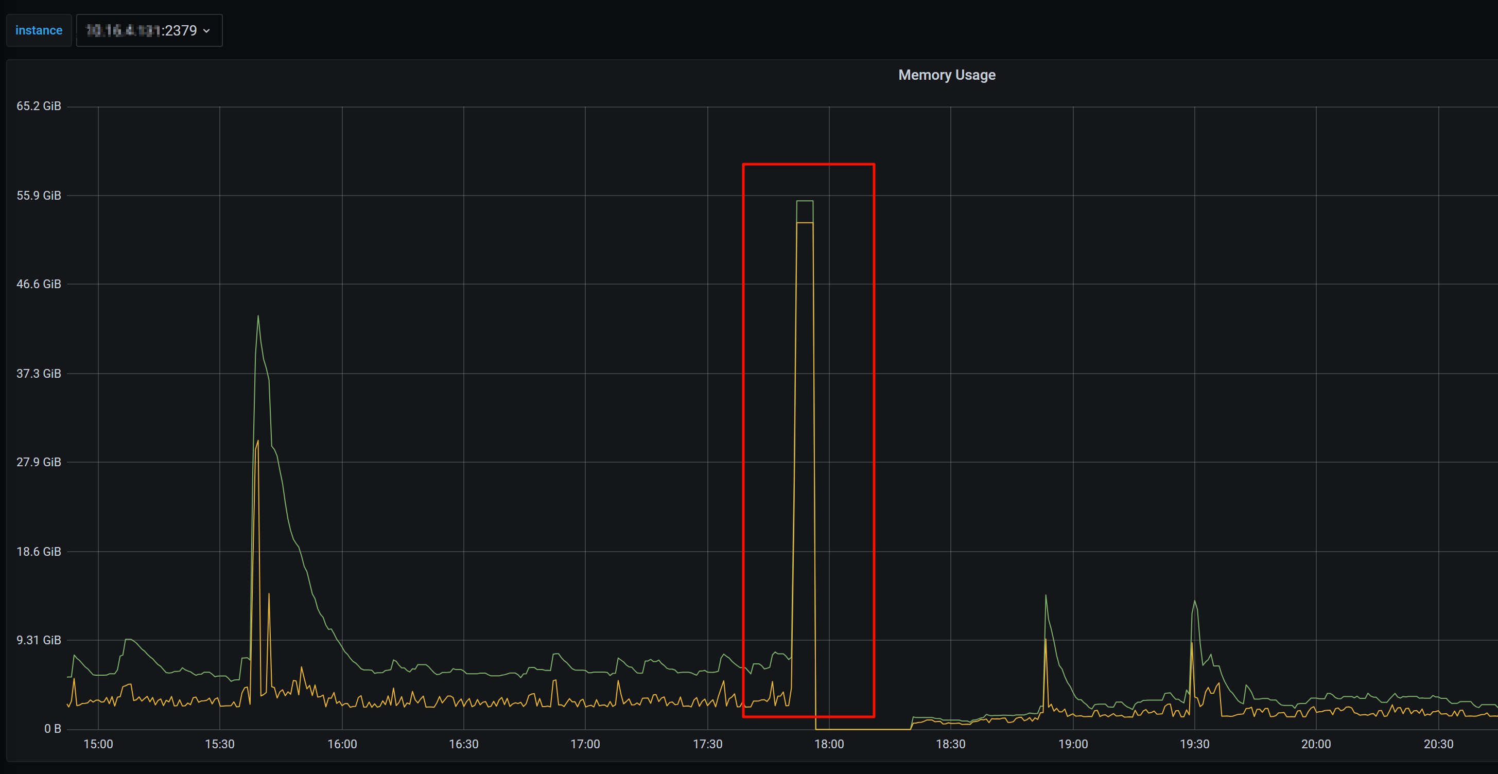Click the 9.31 GiB y-axis label
The width and height of the screenshot is (1498, 774).
[x=39, y=640]
